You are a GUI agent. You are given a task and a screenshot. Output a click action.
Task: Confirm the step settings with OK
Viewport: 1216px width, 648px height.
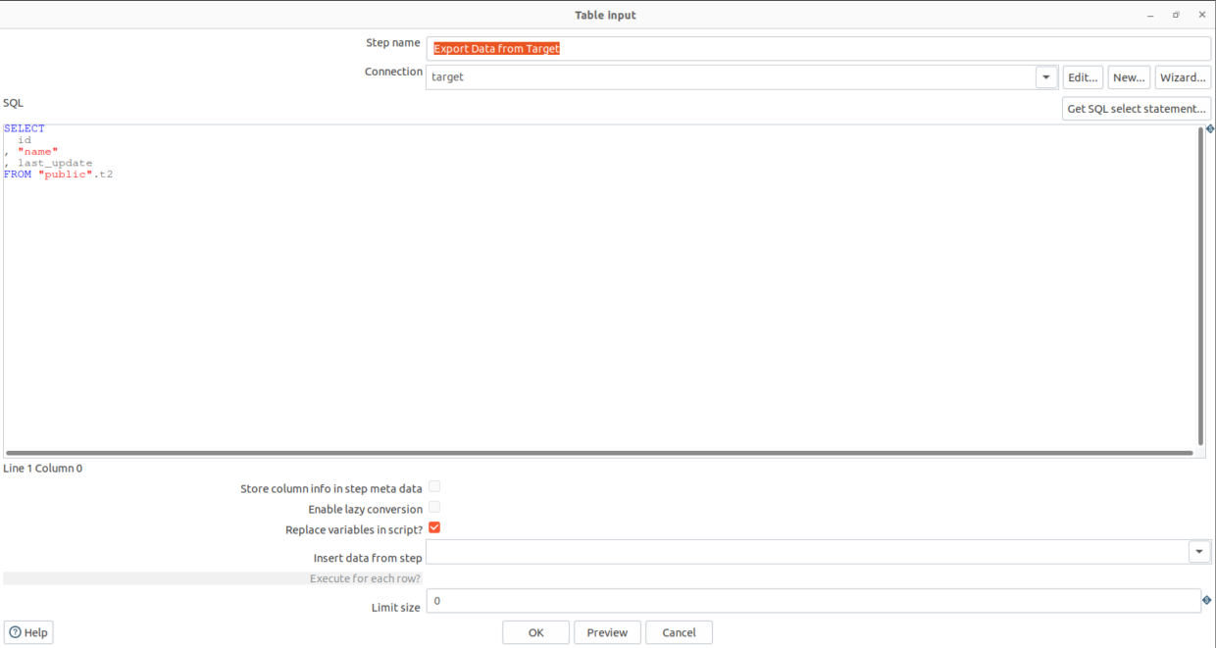coord(535,631)
